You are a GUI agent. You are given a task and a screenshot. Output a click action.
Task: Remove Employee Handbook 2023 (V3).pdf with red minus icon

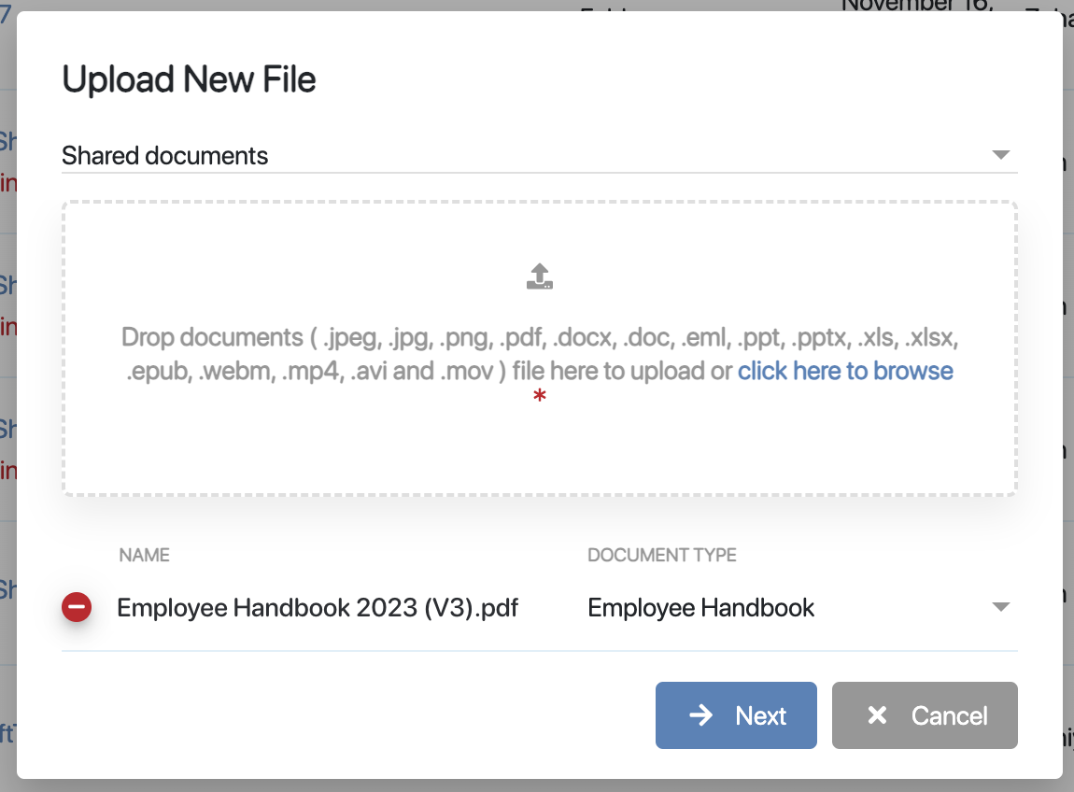click(x=77, y=607)
